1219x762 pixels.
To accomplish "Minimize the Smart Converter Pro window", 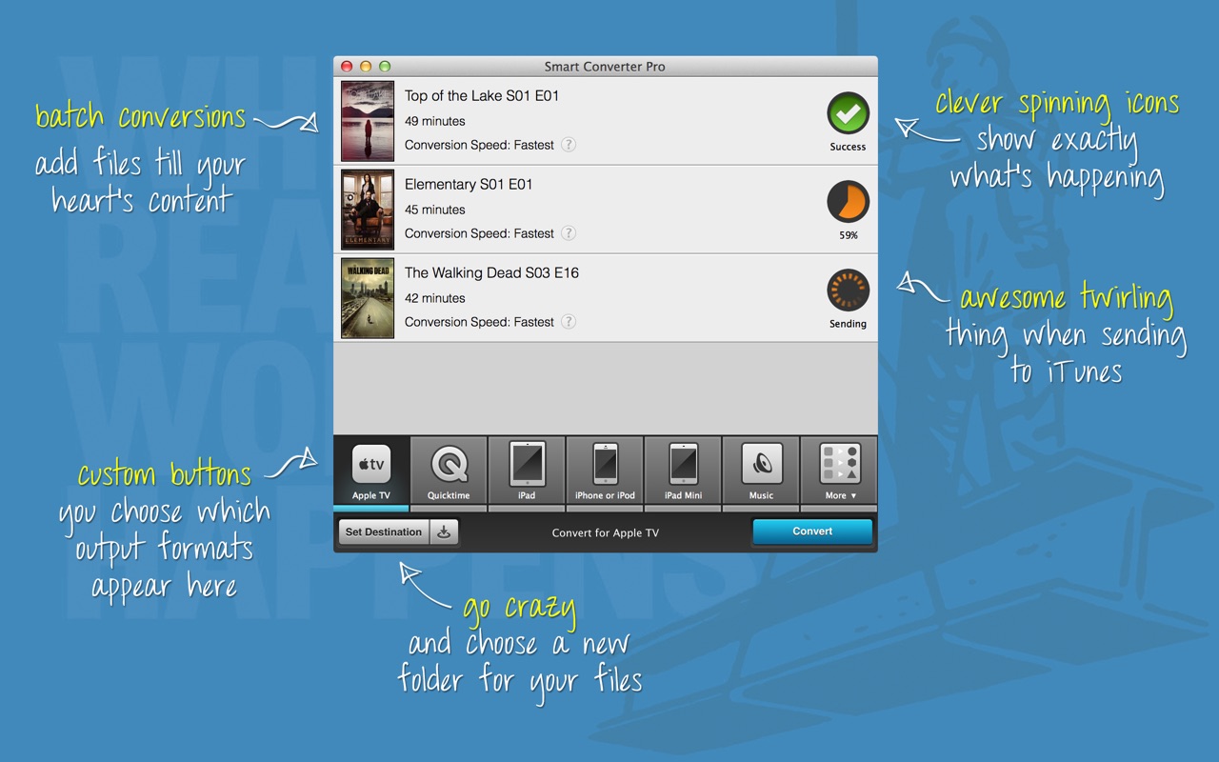I will point(366,67).
